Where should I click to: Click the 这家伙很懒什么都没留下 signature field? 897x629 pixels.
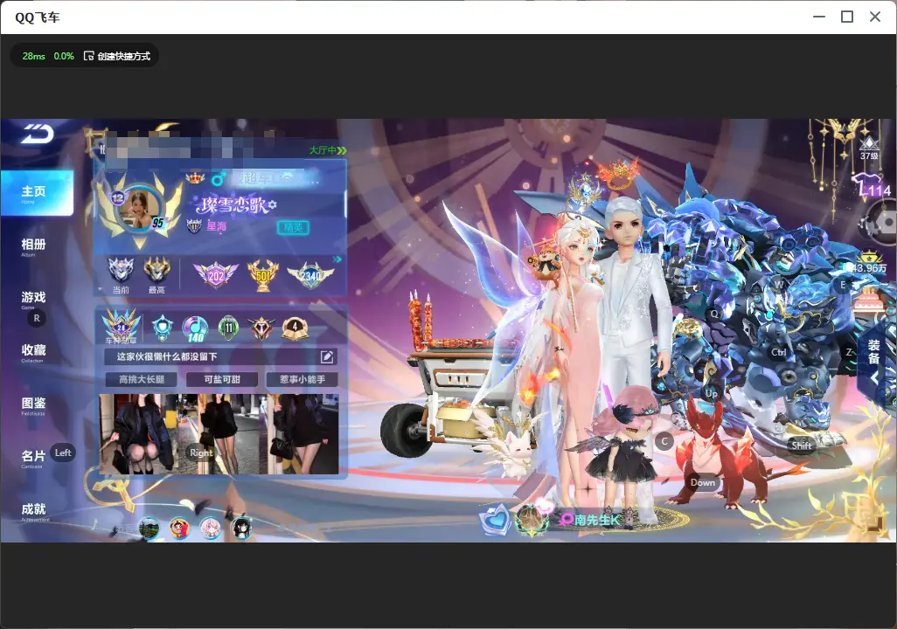pyautogui.click(x=221, y=356)
